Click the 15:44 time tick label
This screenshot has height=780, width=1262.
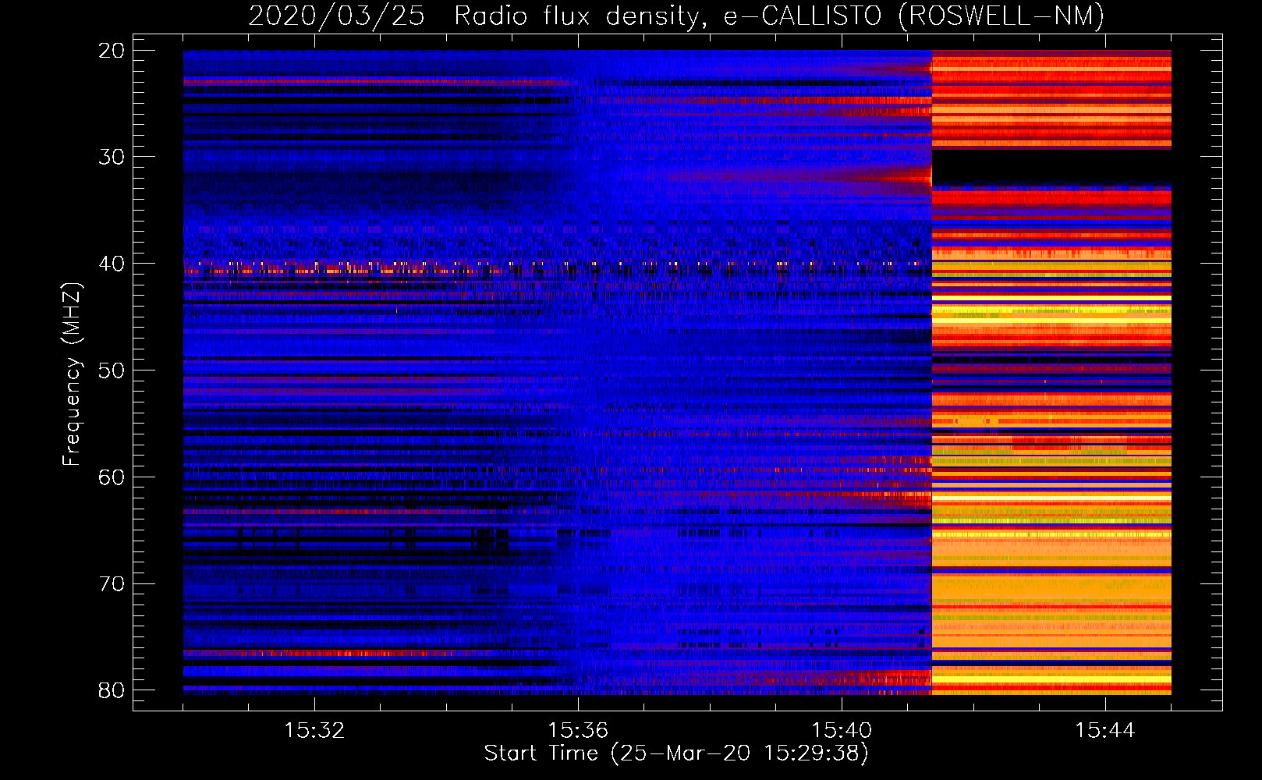(x=1104, y=731)
